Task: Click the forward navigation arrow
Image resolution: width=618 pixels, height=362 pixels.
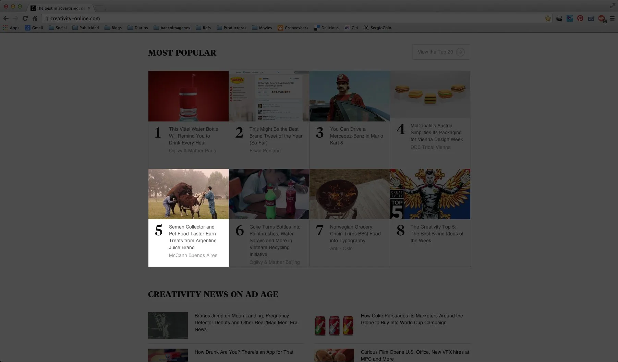Action: tap(15, 19)
